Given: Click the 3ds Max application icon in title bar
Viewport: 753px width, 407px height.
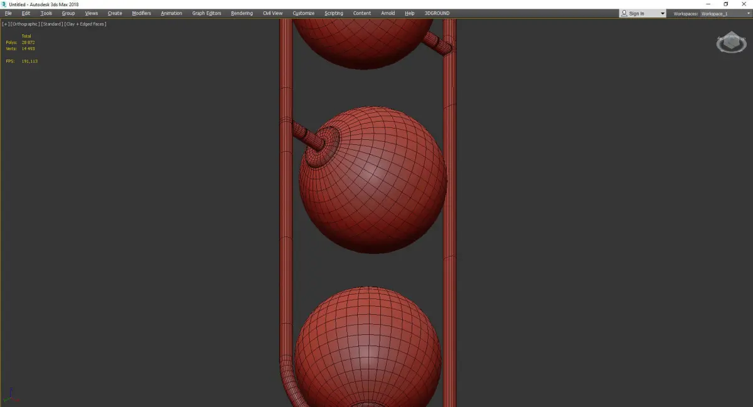Looking at the screenshot, I should point(4,4).
